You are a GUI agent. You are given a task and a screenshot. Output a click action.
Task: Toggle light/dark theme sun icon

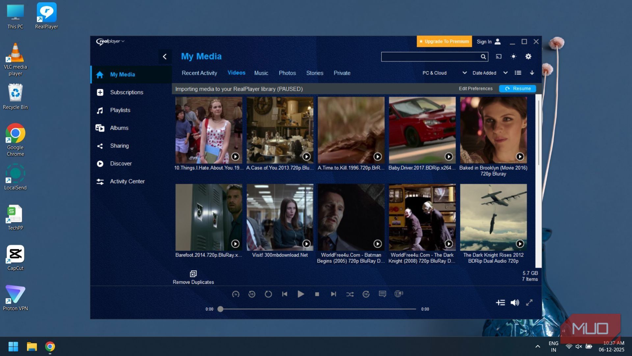point(513,57)
